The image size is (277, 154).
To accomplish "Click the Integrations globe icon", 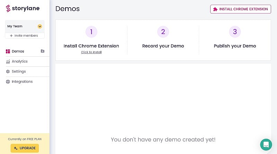I will [x=8, y=82].
